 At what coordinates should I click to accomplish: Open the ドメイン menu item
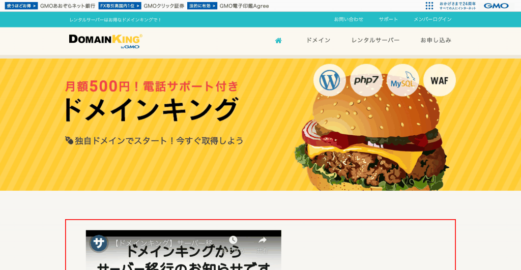(x=318, y=40)
